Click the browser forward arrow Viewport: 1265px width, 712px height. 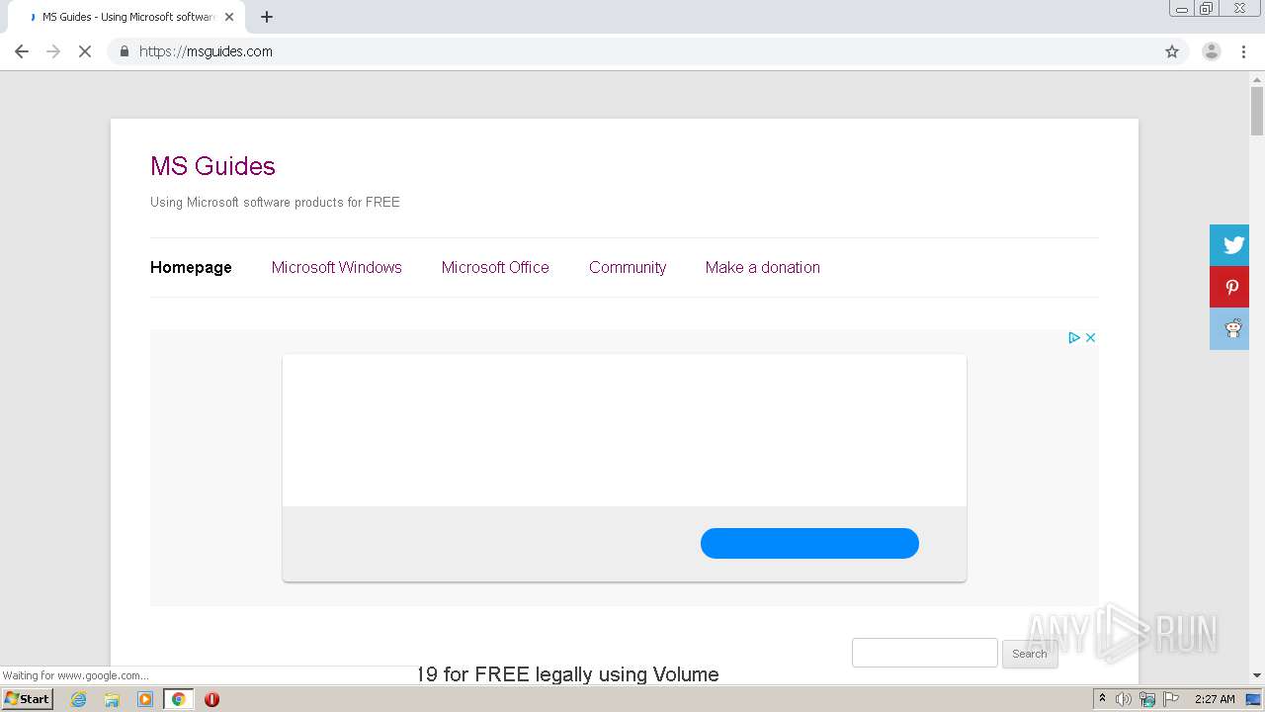[x=53, y=51]
